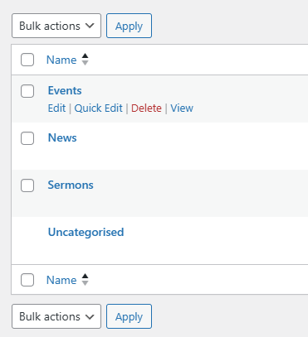Screen dimensions: 308x337
Task: Open the Uncategorised category
Action: pos(86,233)
